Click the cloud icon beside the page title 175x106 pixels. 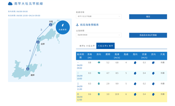[10, 4]
